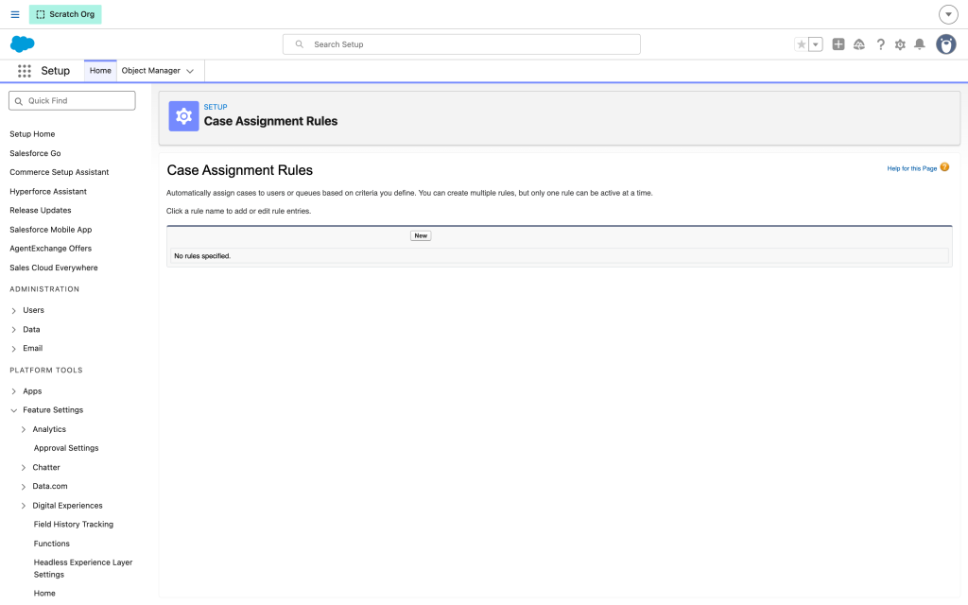Open Commerce Setup Assistant

[x=60, y=172]
